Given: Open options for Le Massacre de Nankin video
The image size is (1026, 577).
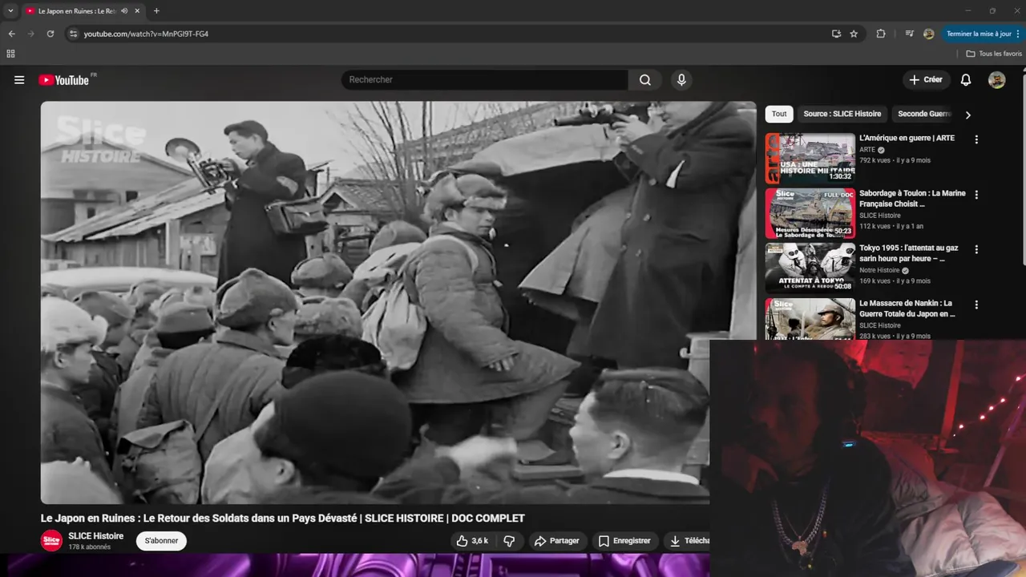Looking at the screenshot, I should [x=976, y=305].
